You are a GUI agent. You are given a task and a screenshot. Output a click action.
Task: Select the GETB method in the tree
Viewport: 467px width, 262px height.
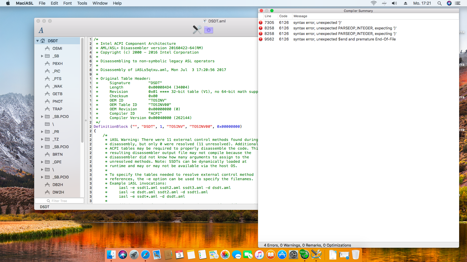57,94
